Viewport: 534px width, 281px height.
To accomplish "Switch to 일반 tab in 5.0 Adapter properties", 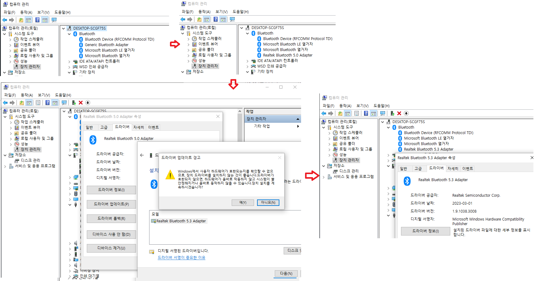I will [x=89, y=127].
